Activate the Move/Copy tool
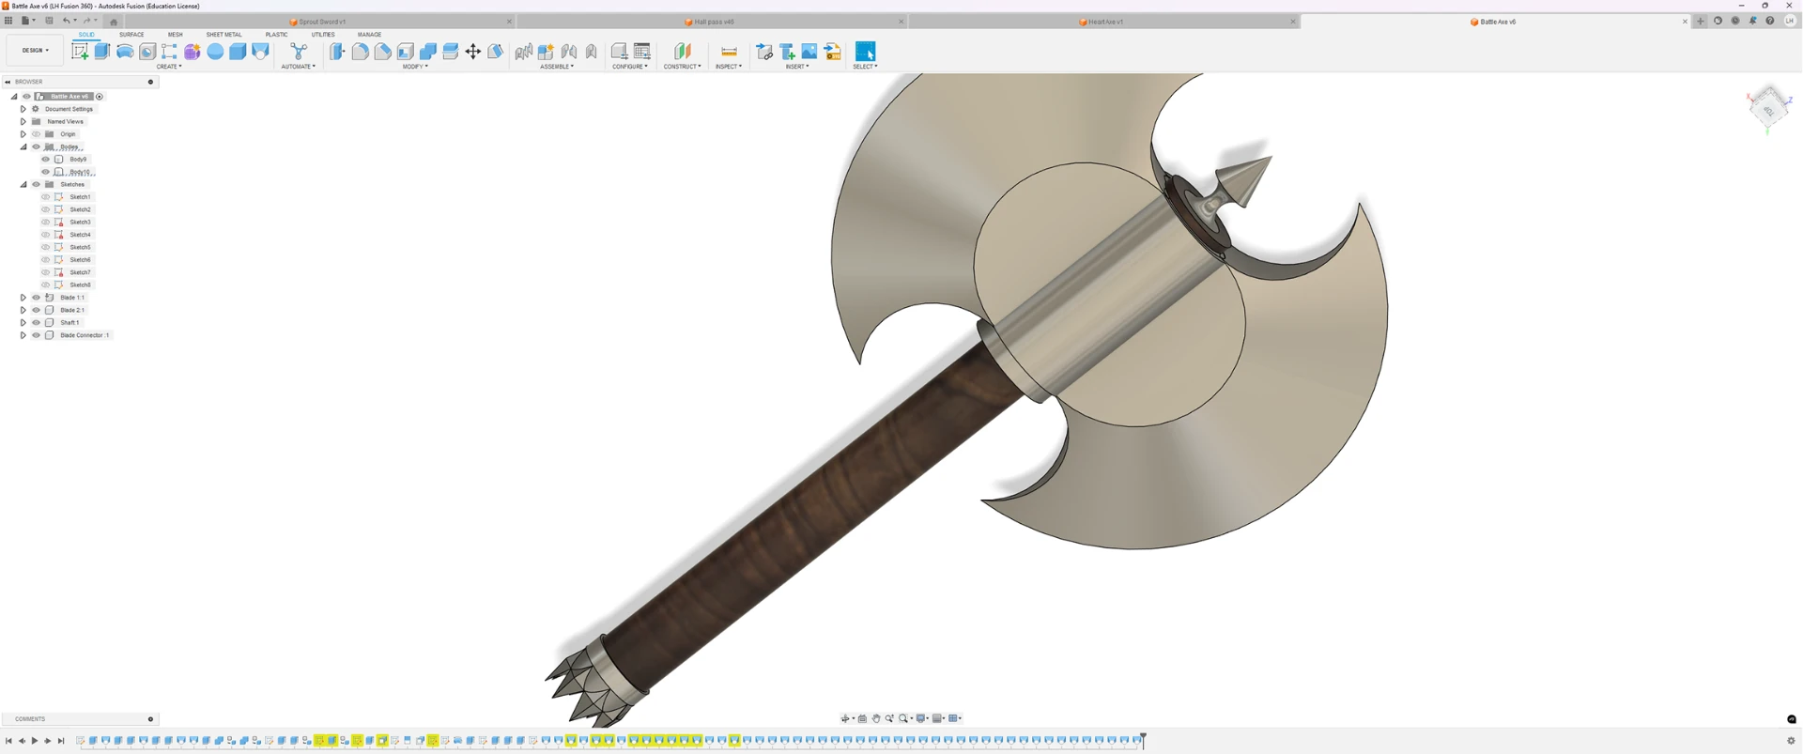1803x754 pixels. click(x=473, y=52)
